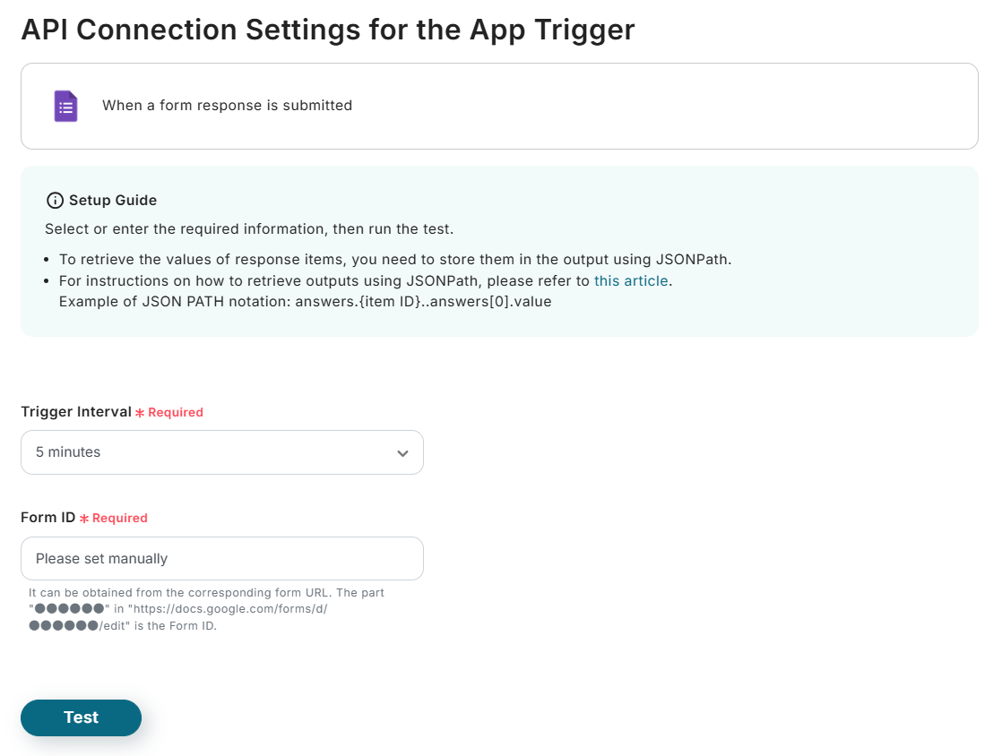Viewport: 1002px width, 756px height.
Task: Click the info icon beside Setup Guide
Action: 55,201
